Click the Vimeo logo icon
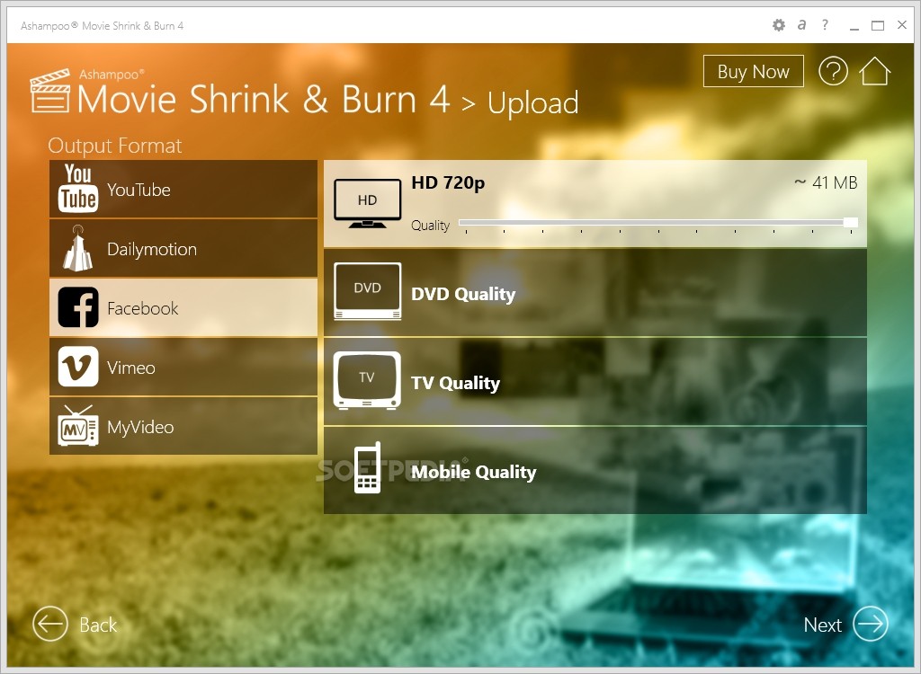This screenshot has height=674, width=921. pyautogui.click(x=78, y=367)
